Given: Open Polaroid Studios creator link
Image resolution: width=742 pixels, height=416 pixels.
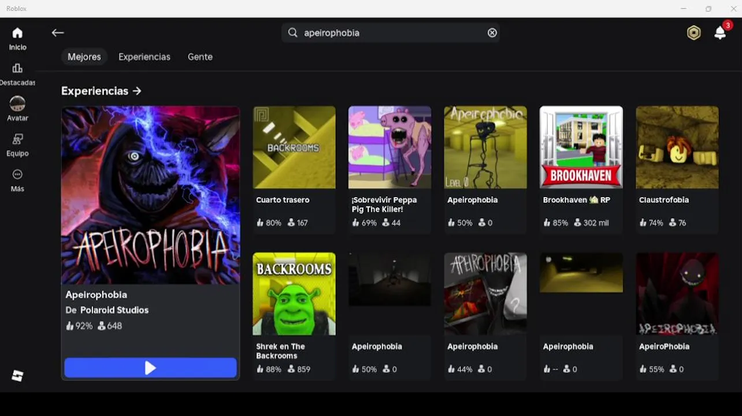Looking at the screenshot, I should [114, 310].
